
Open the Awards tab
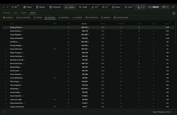tap(106, 18)
